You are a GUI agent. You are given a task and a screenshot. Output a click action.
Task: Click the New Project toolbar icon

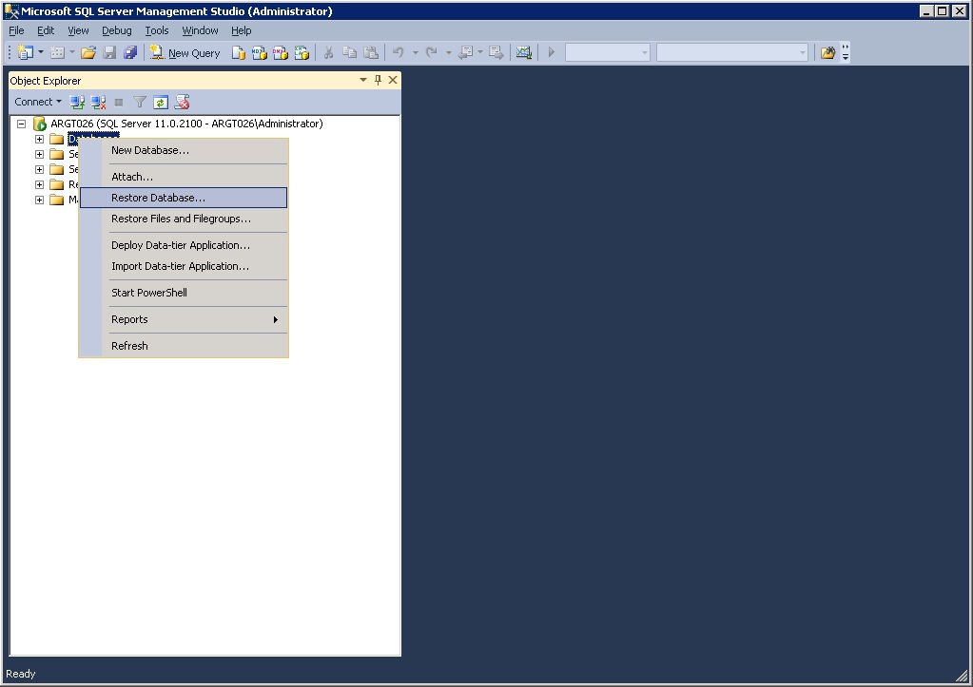[x=25, y=53]
